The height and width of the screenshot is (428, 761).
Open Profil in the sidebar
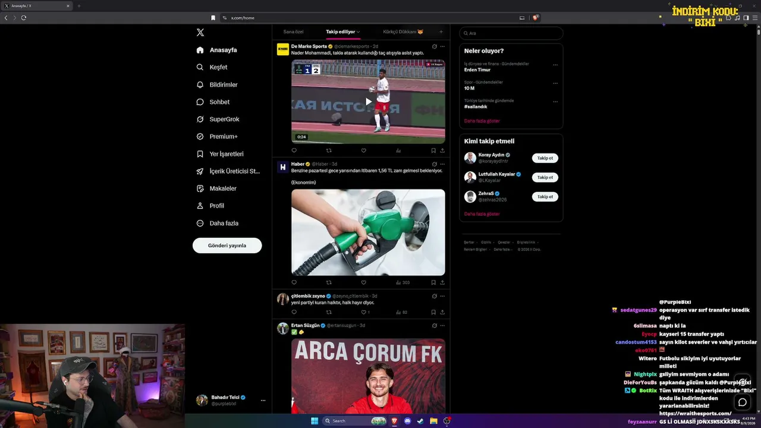210,206
